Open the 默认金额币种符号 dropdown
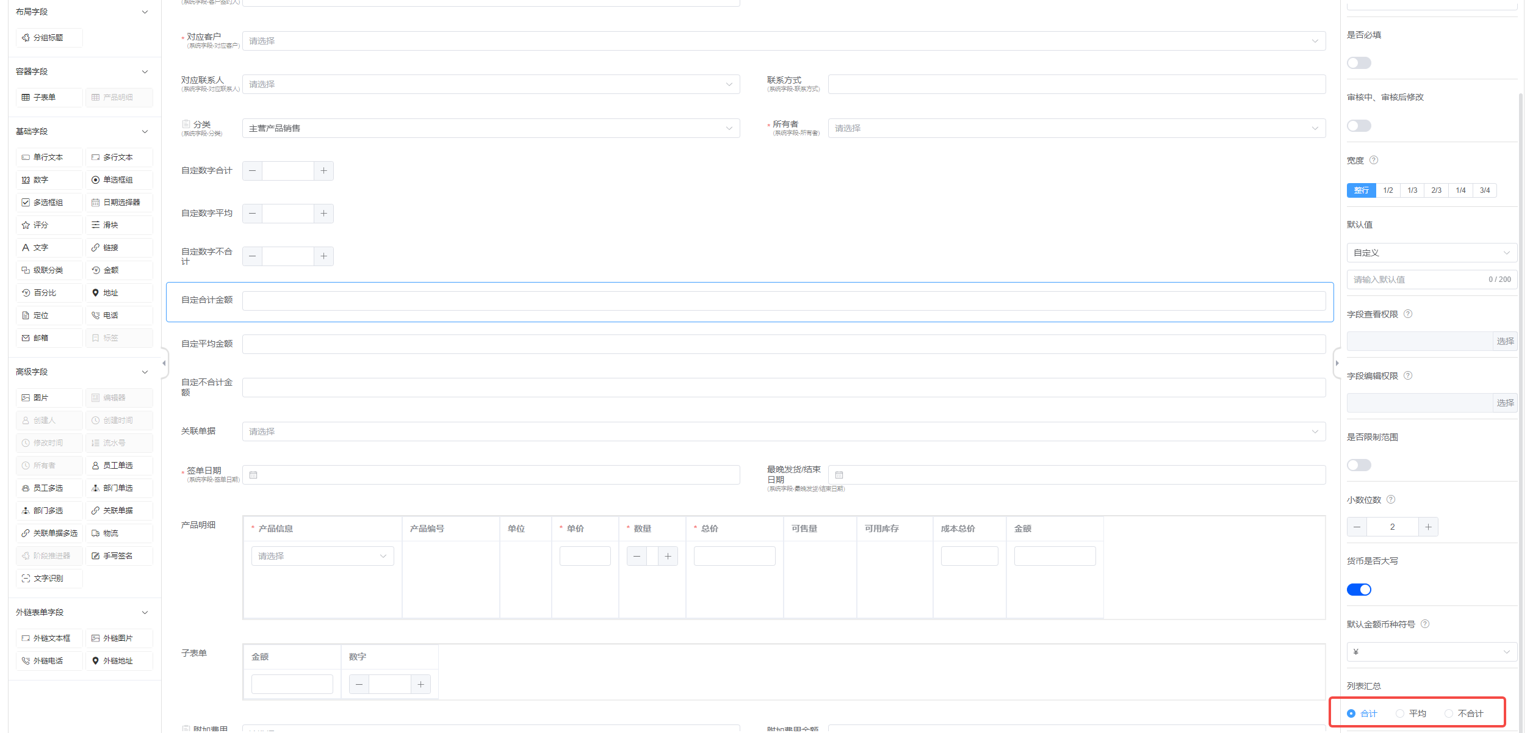Image resolution: width=1530 pixels, height=733 pixels. [x=1432, y=652]
